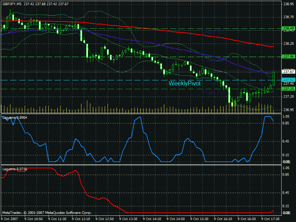This screenshot has height=222, width=296.
Task: Click the 9 Oct 11:30 time label
Action: click(x=57, y=219)
